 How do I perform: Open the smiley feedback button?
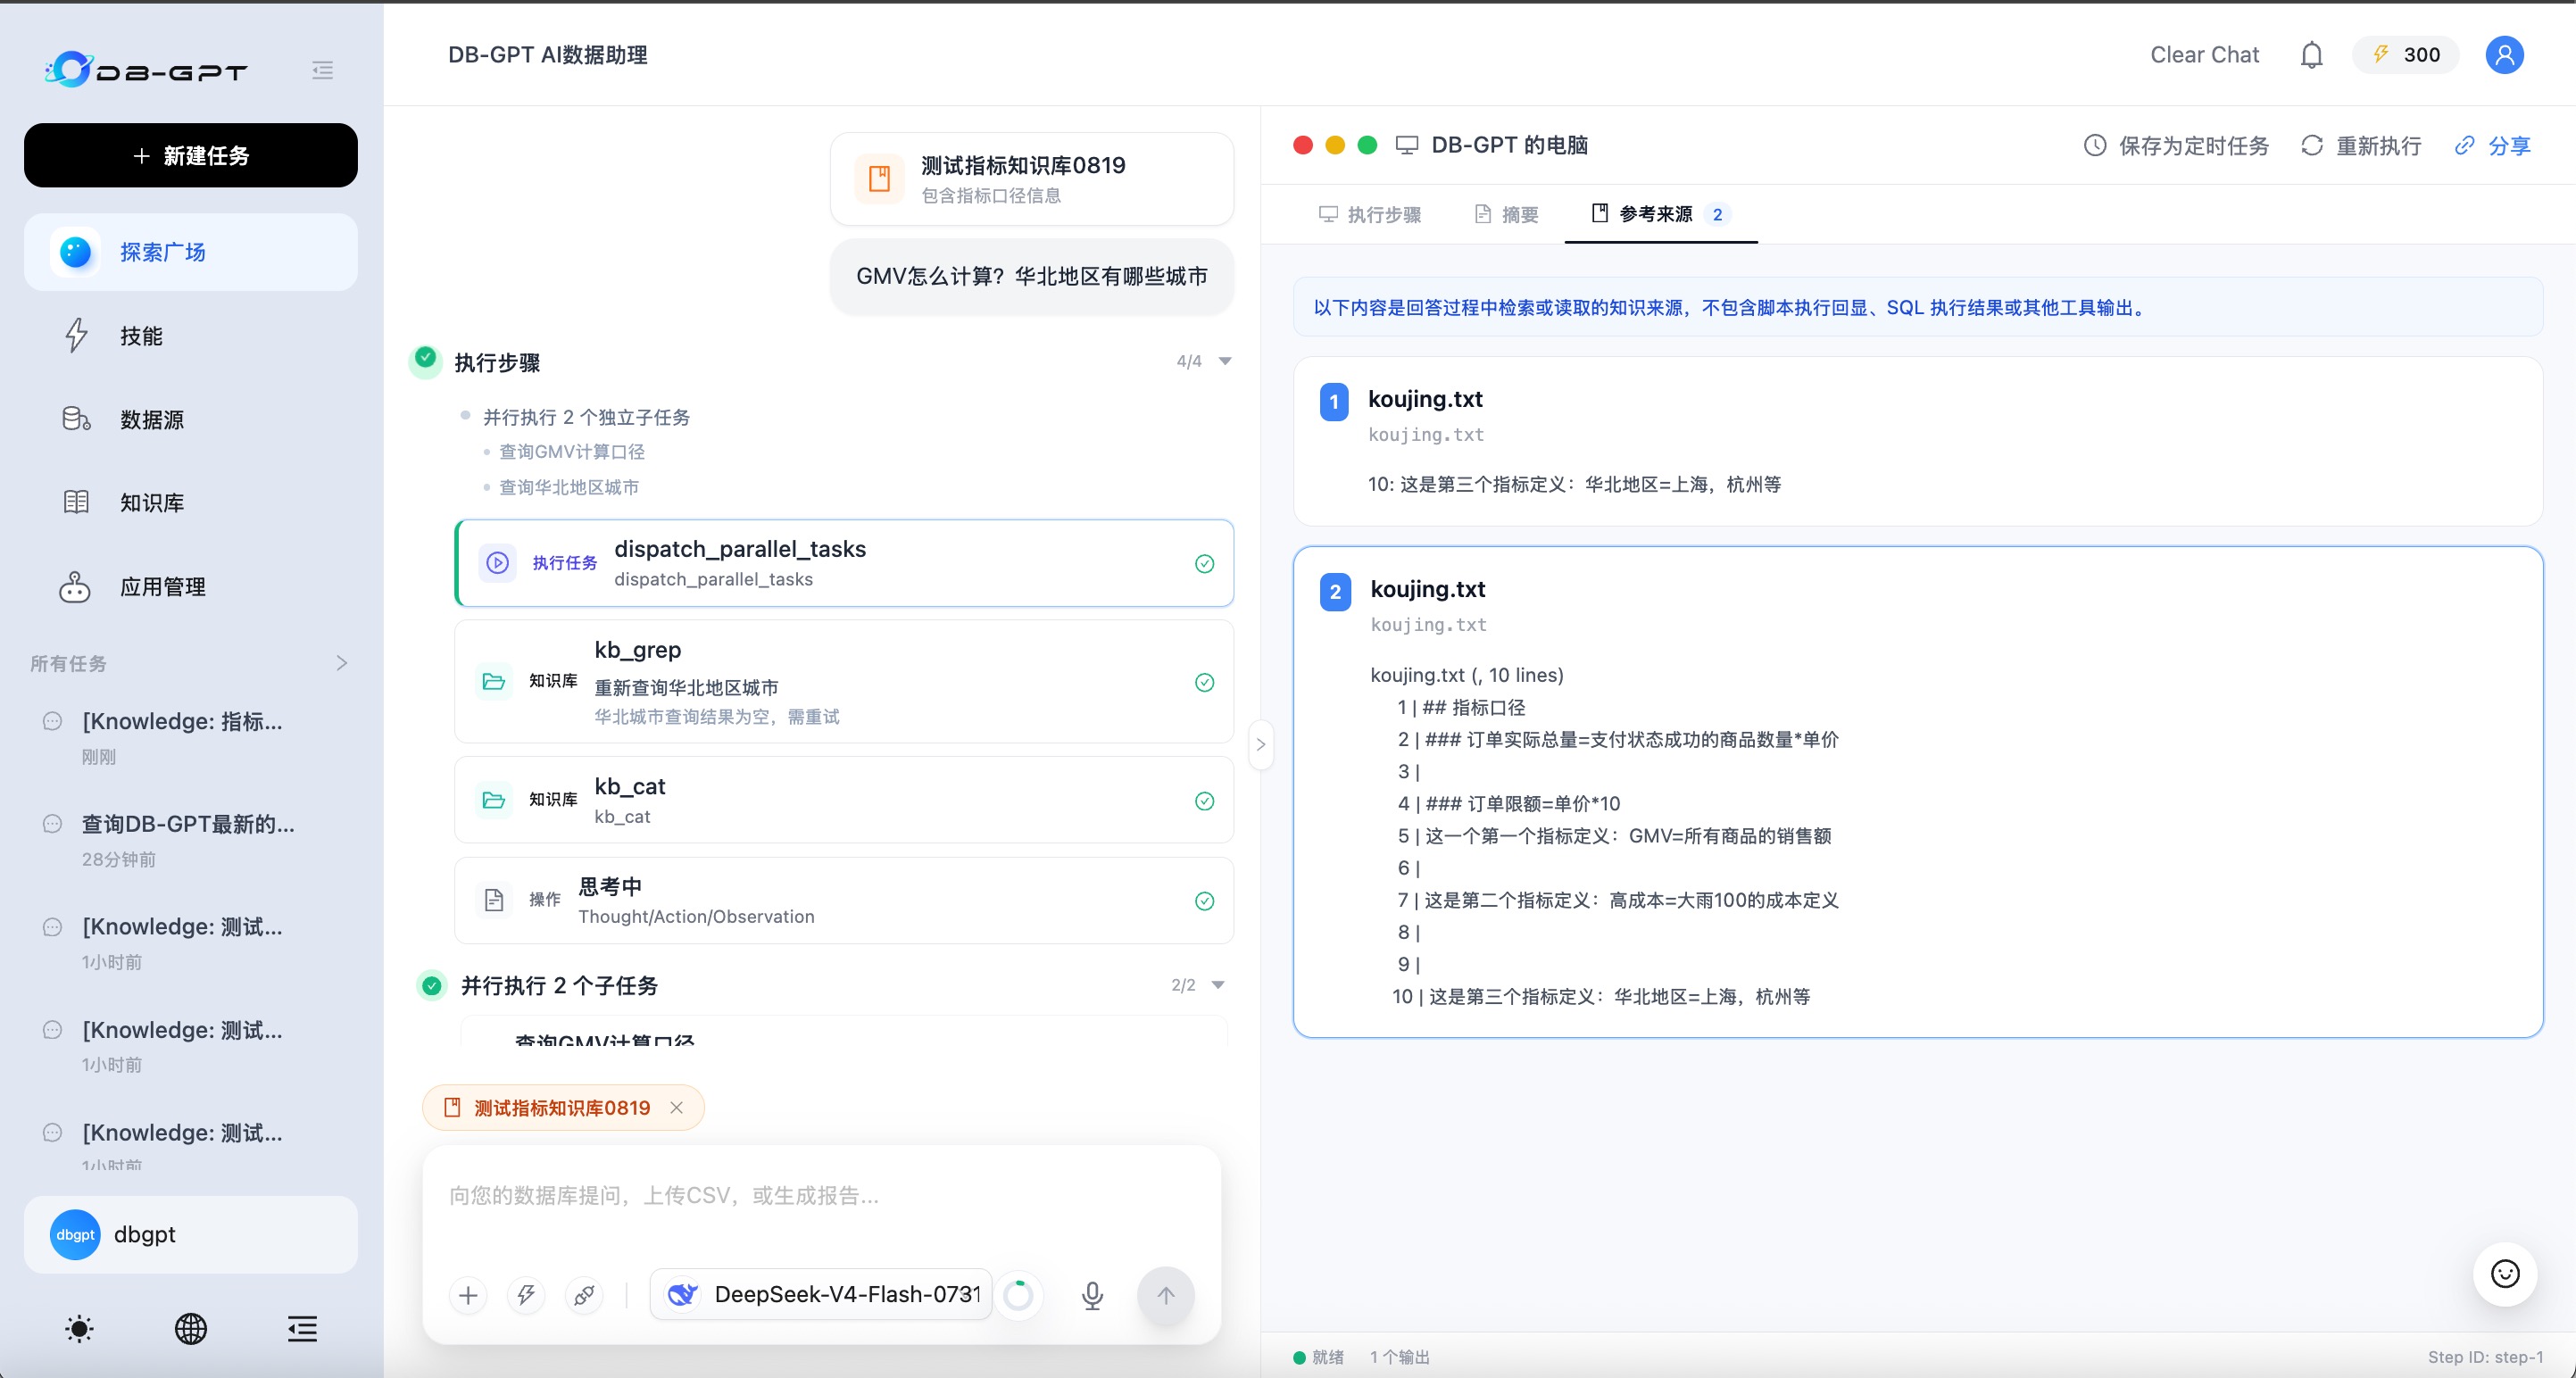click(2505, 1273)
